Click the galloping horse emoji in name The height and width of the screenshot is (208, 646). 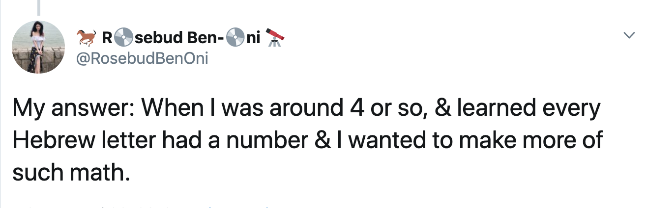click(x=87, y=37)
